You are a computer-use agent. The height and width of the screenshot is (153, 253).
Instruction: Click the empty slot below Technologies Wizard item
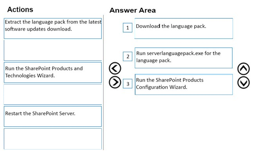(x=53, y=95)
